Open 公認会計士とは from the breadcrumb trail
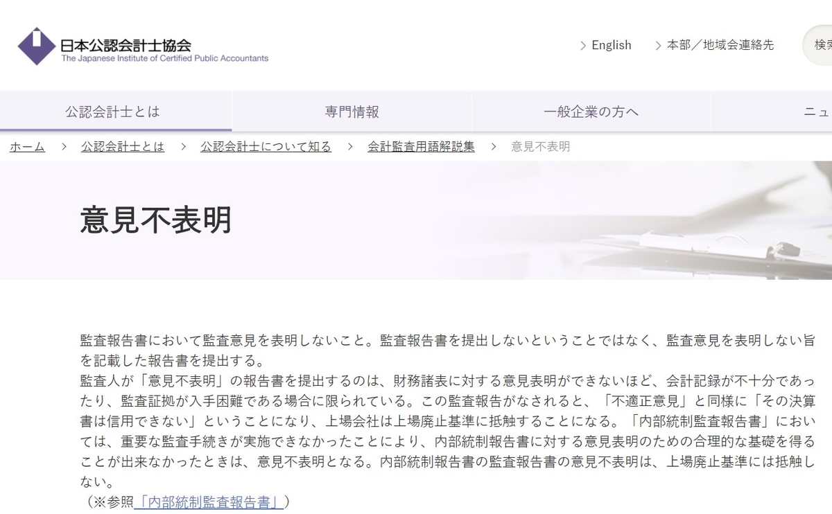The height and width of the screenshot is (514, 832). (122, 146)
